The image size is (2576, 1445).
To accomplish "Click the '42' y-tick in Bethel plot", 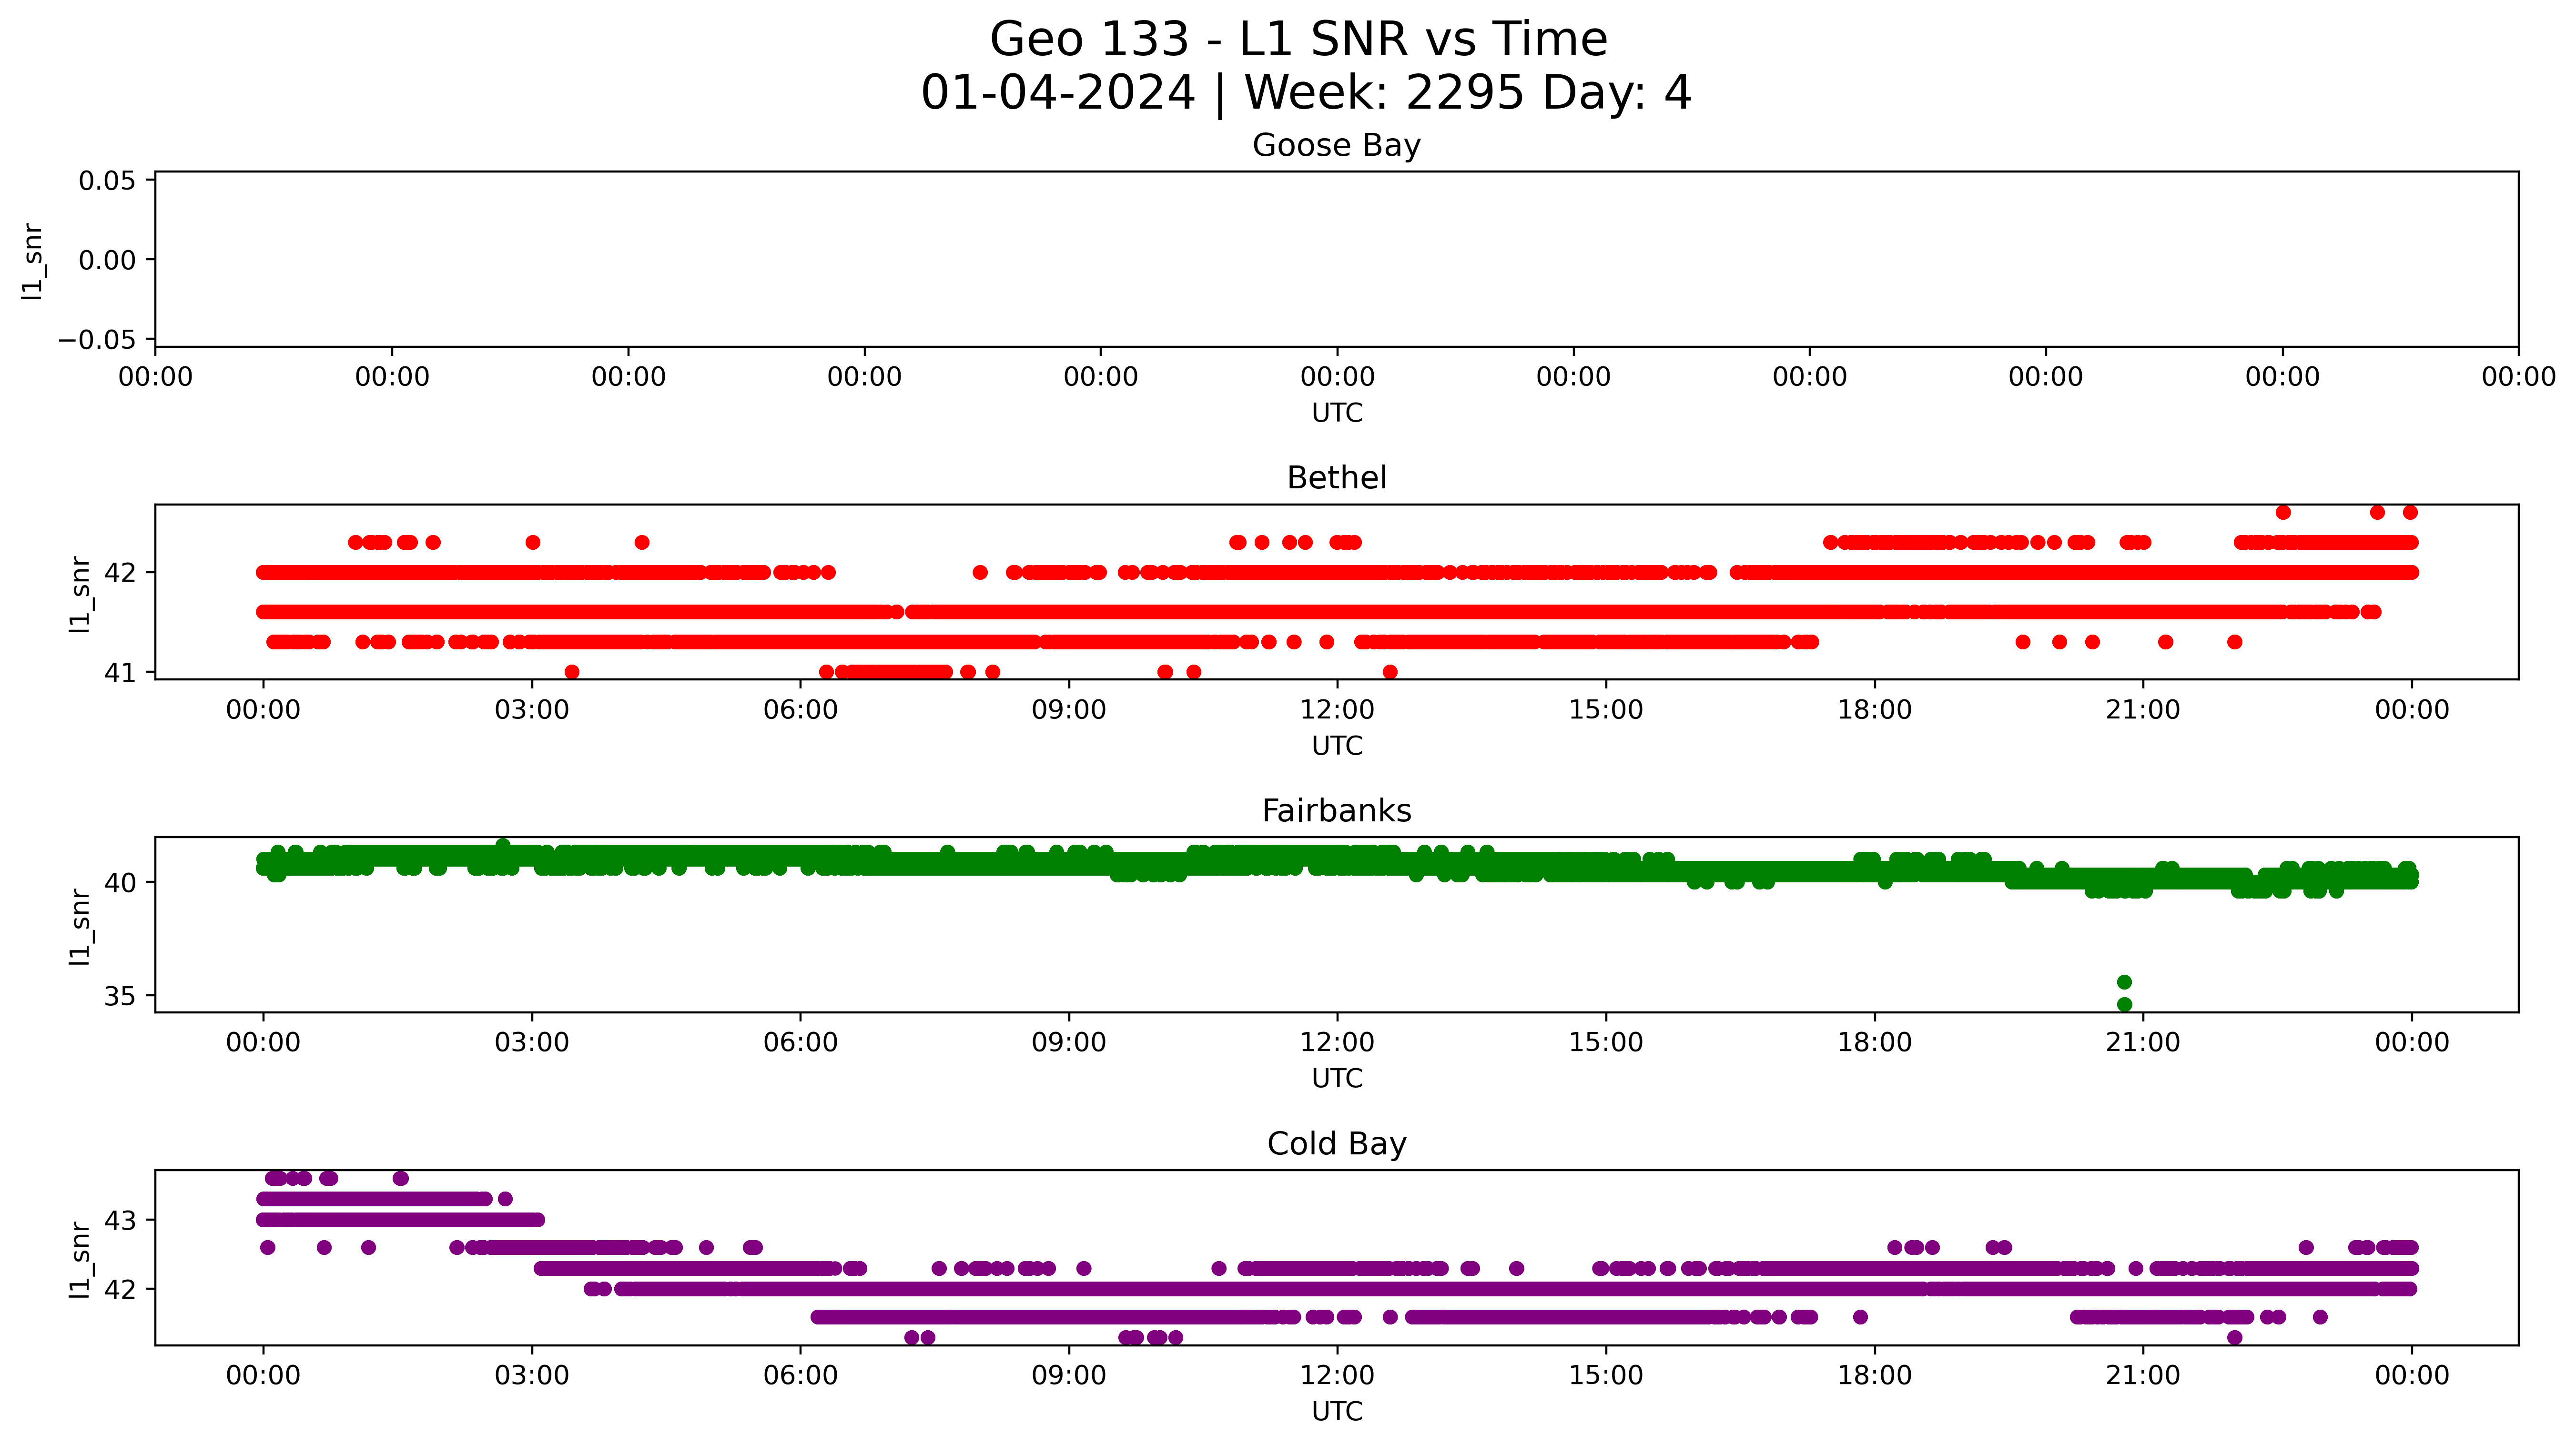I will pyautogui.click(x=120, y=574).
